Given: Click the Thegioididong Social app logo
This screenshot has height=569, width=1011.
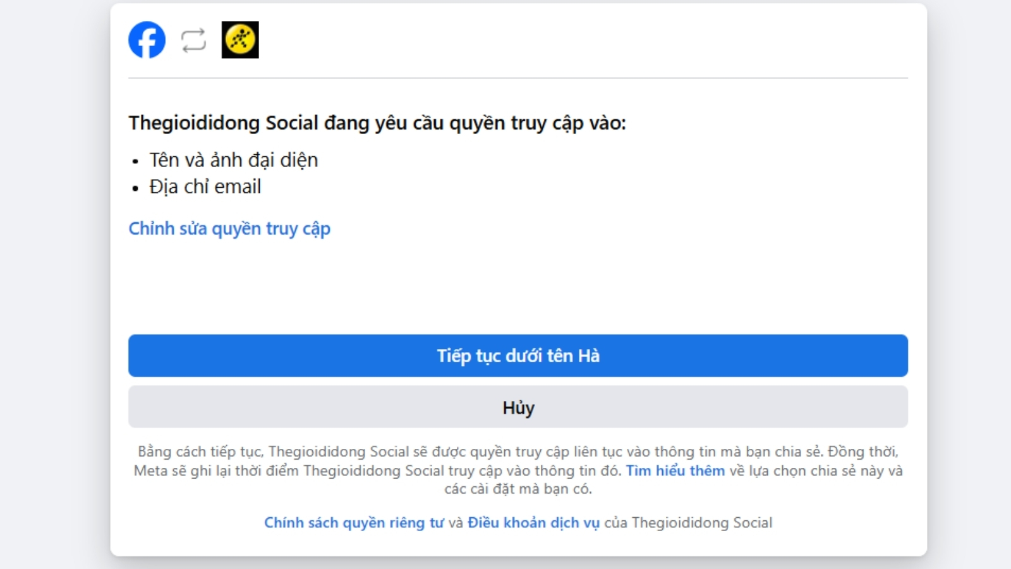Looking at the screenshot, I should pyautogui.click(x=240, y=40).
